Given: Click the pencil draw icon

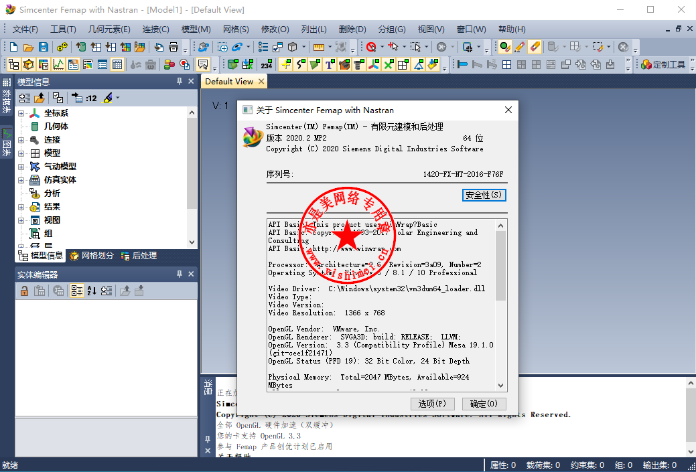Looking at the screenshot, I should [519, 47].
